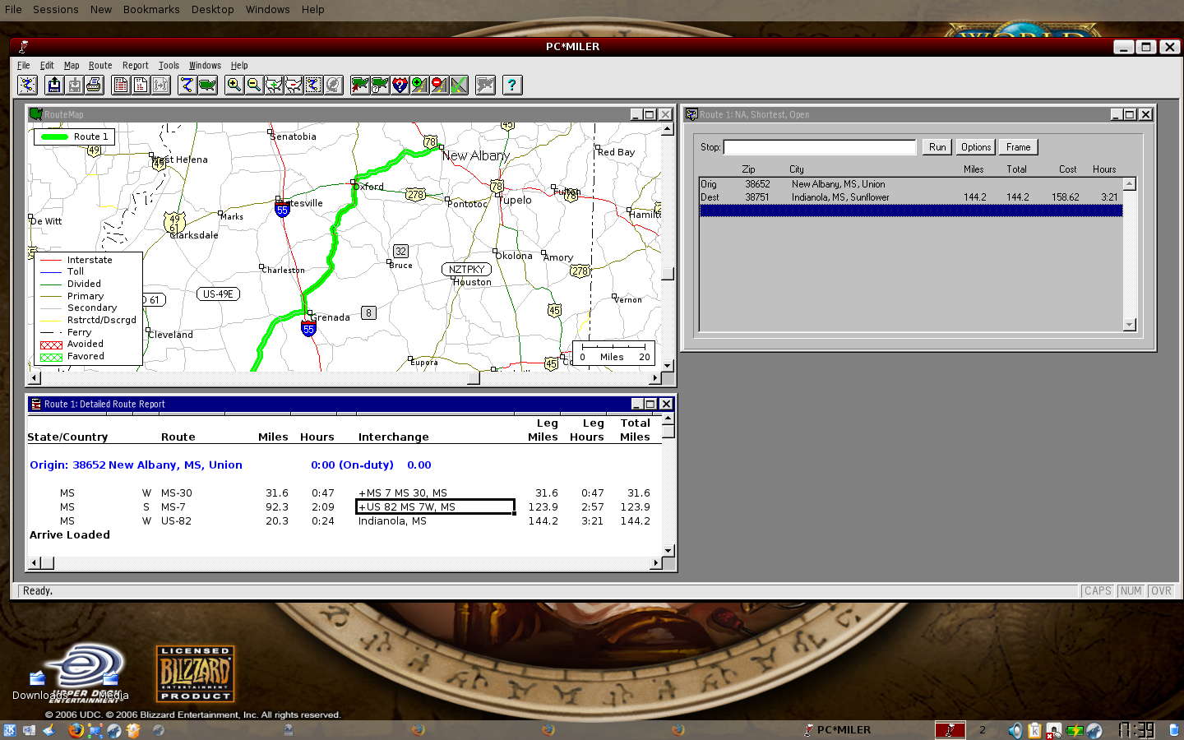The image size is (1184, 740).
Task: Click the Frame button in Route window
Action: pyautogui.click(x=1018, y=147)
